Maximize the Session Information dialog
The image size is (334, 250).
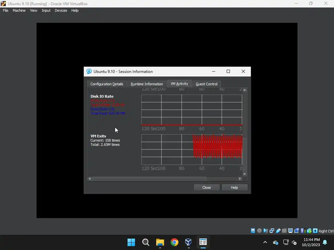click(228, 71)
